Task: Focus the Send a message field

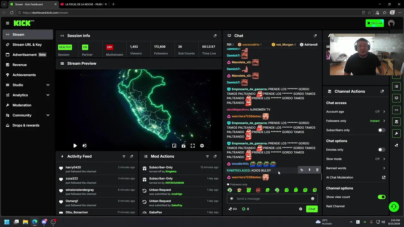Action: point(272,199)
